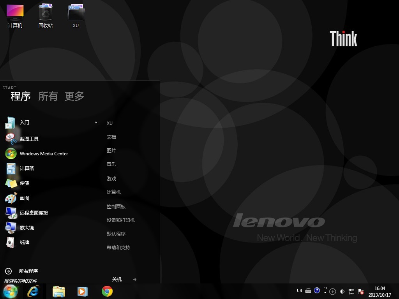Launch Windows Media Center
Screen dimensions: 399x299
coord(43,154)
